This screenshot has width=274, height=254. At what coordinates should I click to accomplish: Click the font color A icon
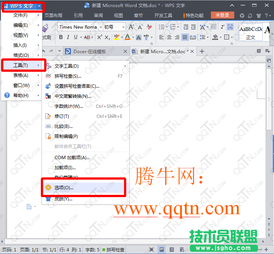(x=128, y=37)
